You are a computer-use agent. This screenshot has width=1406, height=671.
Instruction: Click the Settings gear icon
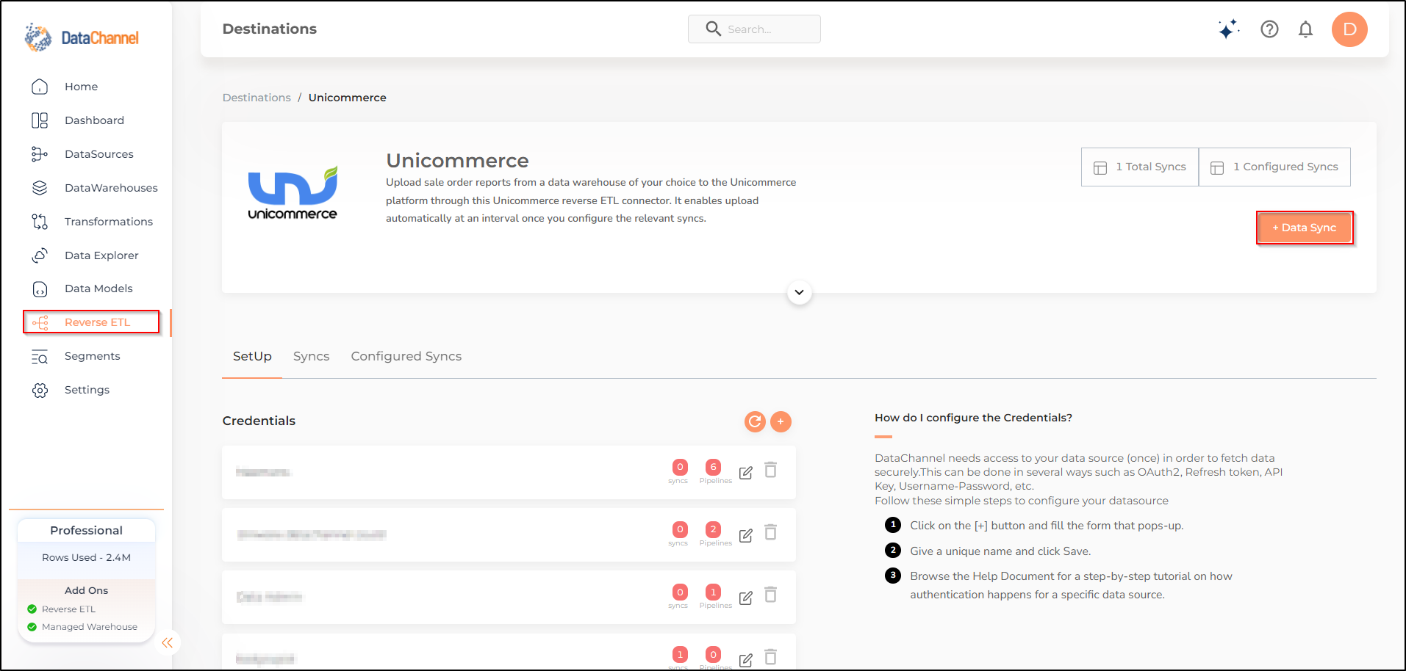(x=40, y=390)
